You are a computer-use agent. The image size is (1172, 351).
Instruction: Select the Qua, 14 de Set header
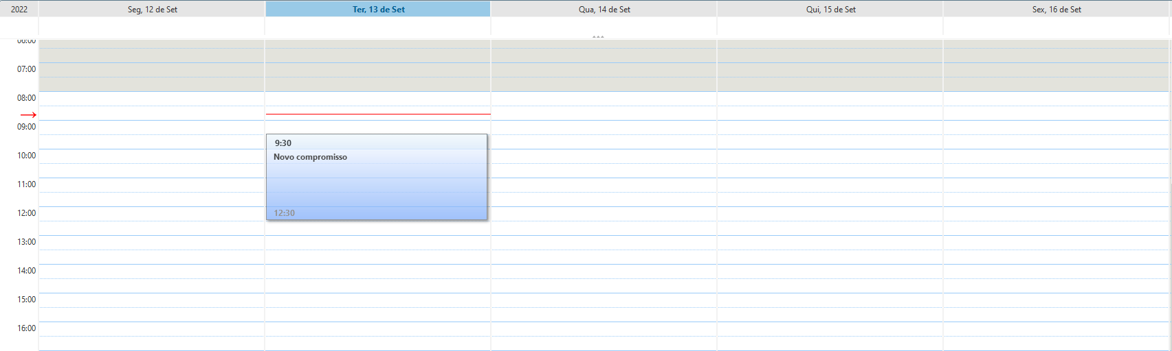coord(604,10)
